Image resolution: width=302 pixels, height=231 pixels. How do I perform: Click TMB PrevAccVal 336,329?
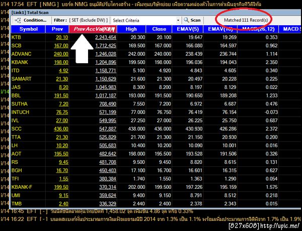point(108,204)
